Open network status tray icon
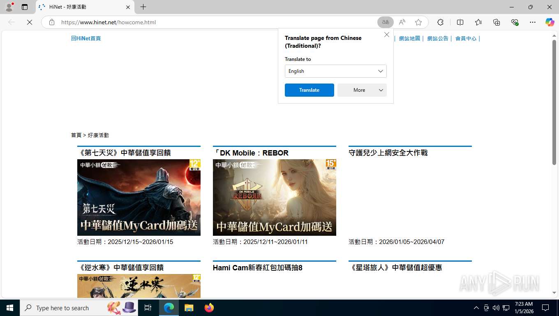This screenshot has width=559, height=316. 506,308
